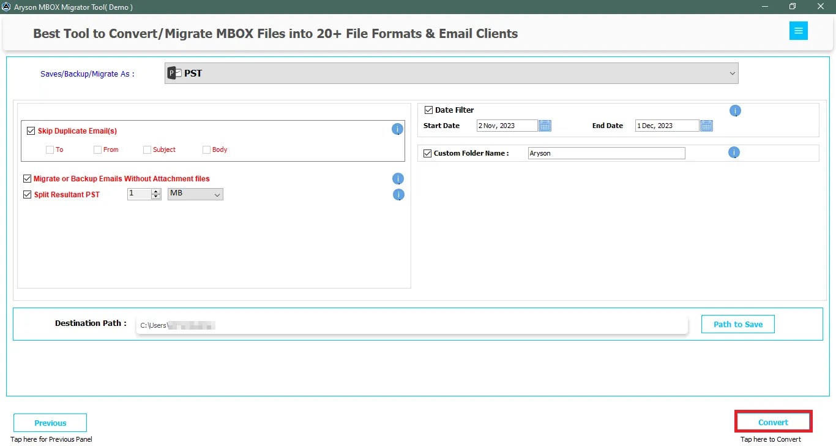Viewport: 836px width, 446px height.
Task: Click the Destination Path field
Action: point(412,325)
